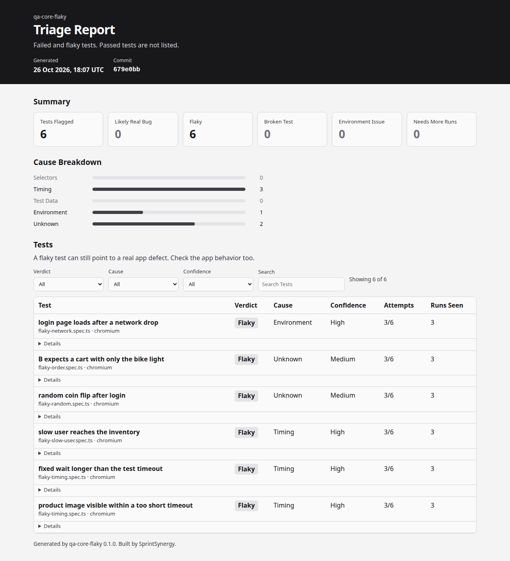Click test name 'login page loads after a network drop'
Image resolution: width=510 pixels, height=561 pixels.
coord(98,322)
